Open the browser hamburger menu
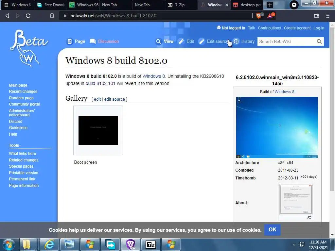 328,16
